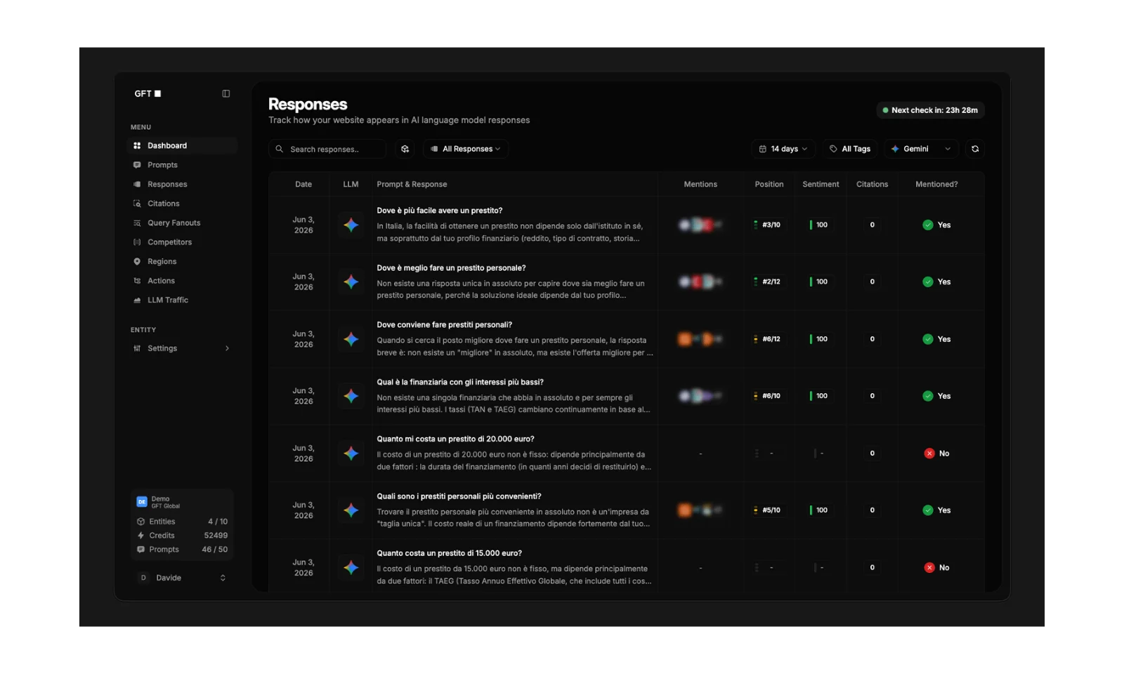Expand the Settings entity chevron
The image size is (1124, 674).
(x=227, y=348)
